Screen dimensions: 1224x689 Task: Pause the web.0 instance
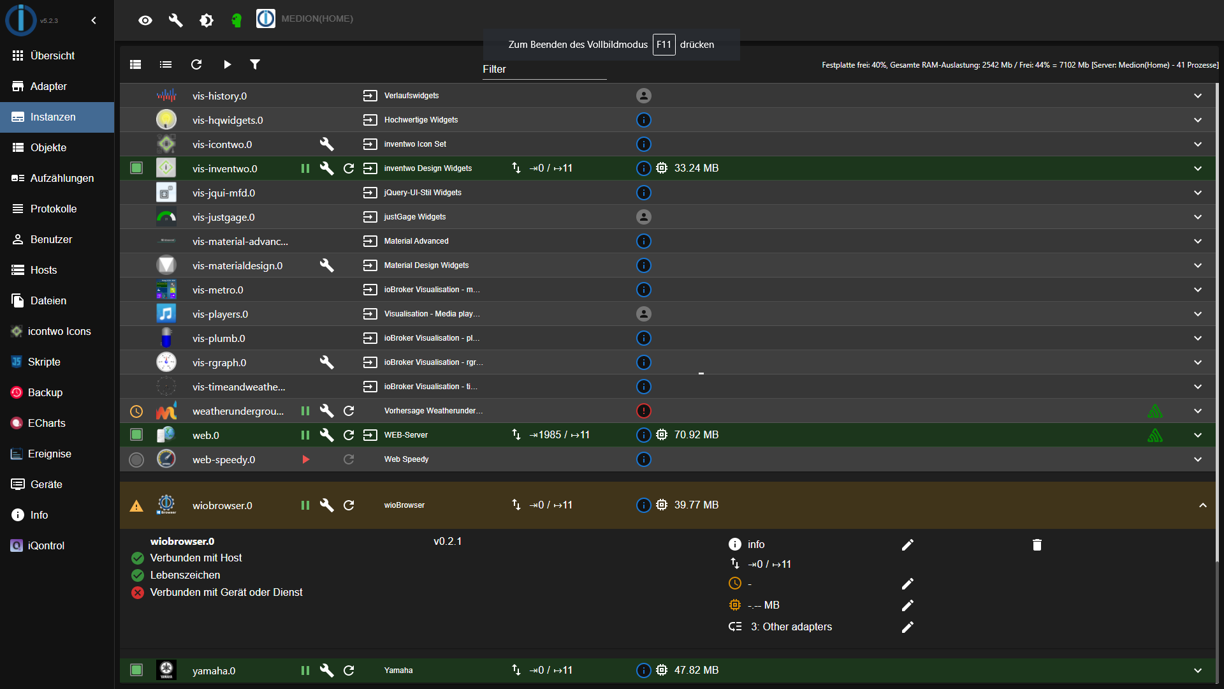click(305, 435)
